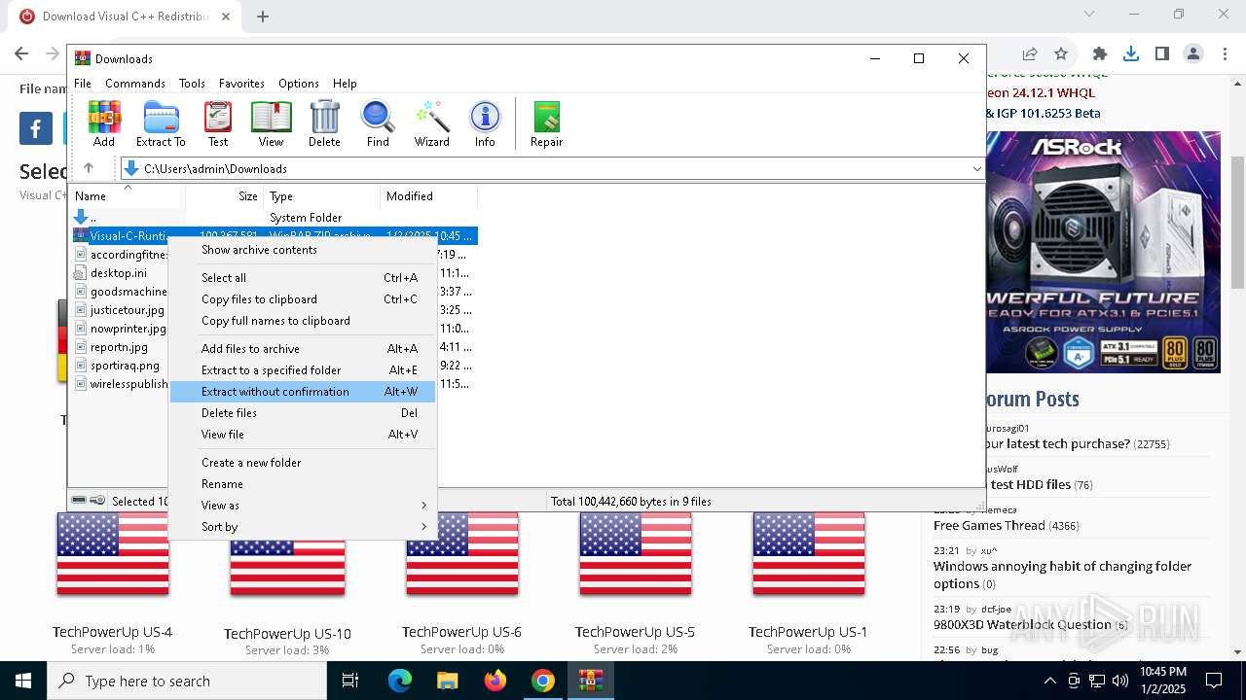Click the Repair toolbar icon

pyautogui.click(x=546, y=123)
